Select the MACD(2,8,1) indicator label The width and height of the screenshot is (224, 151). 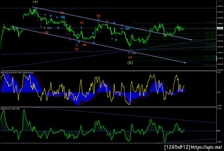pyautogui.click(x=10, y=109)
